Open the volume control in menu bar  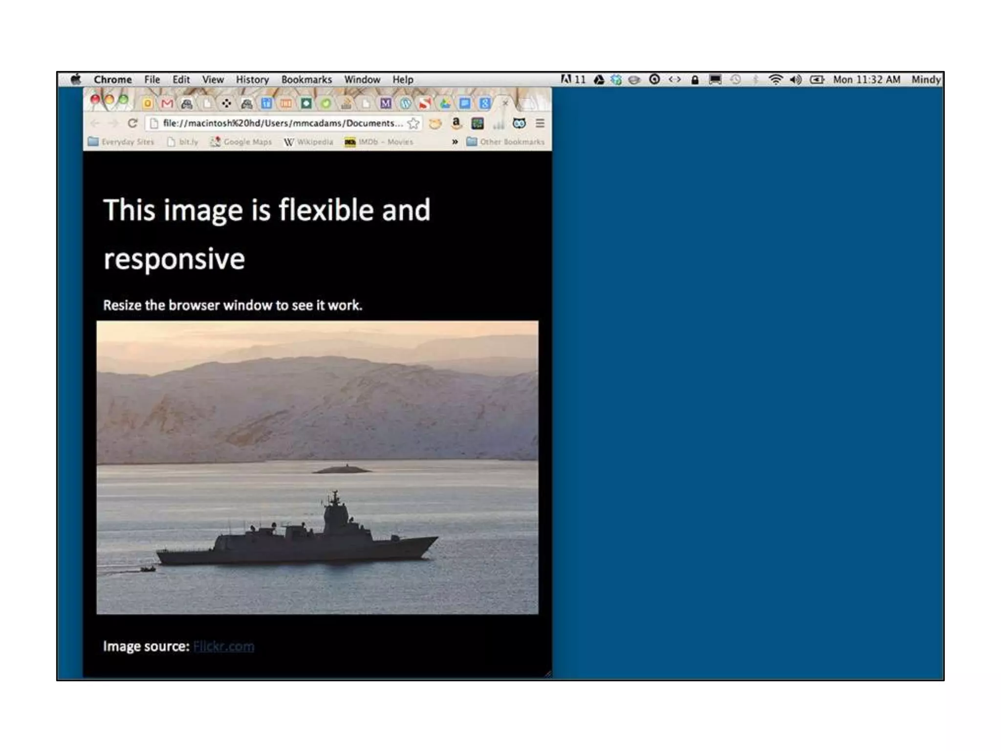coord(795,80)
